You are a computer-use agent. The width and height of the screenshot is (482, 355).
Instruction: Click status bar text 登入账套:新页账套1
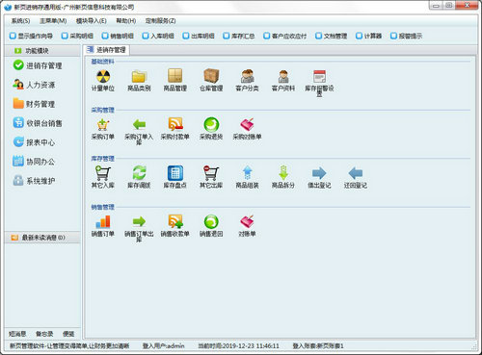point(318,346)
